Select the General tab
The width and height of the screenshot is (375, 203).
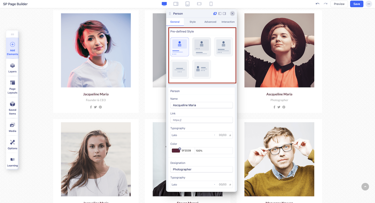pos(175,22)
